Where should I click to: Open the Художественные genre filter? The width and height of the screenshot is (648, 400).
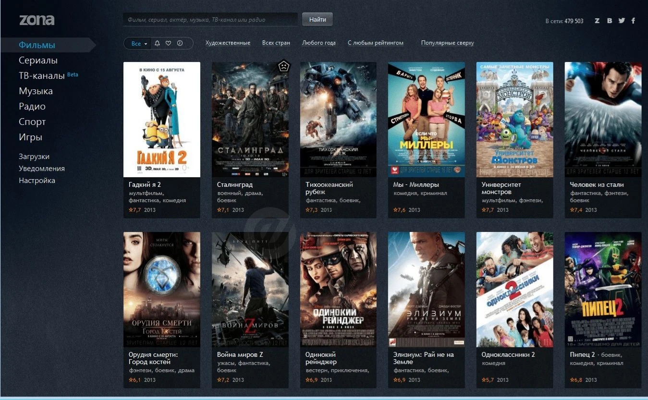pyautogui.click(x=228, y=43)
